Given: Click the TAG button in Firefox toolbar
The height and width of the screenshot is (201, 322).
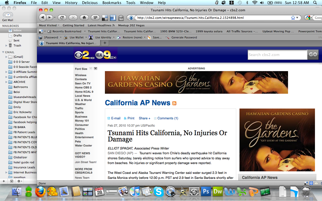Looking at the screenshot, I should 121,18.
